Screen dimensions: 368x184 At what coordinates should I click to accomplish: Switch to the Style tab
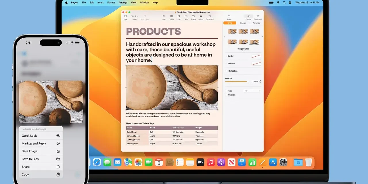click(230, 23)
